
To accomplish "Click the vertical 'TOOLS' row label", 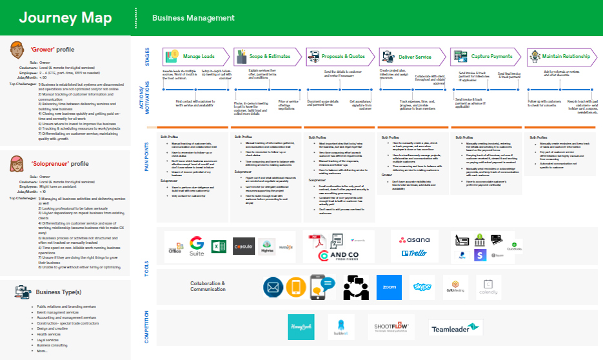I will click(x=146, y=268).
